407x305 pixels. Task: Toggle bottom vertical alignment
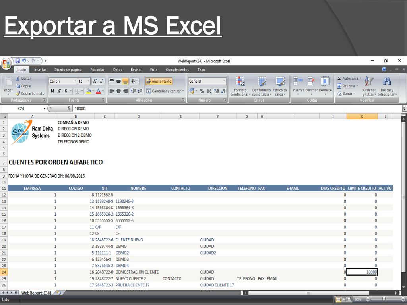[125, 81]
